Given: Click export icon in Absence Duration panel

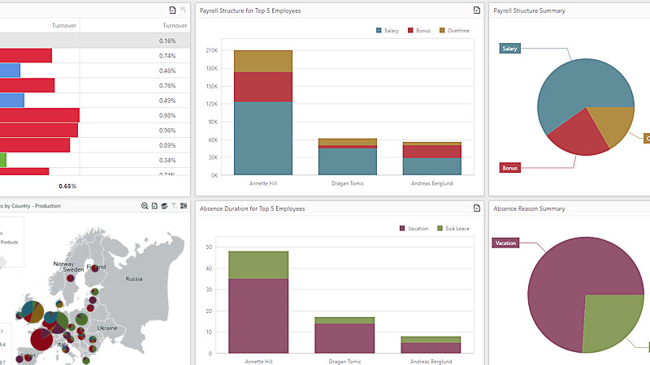Looking at the screenshot, I should [477, 208].
